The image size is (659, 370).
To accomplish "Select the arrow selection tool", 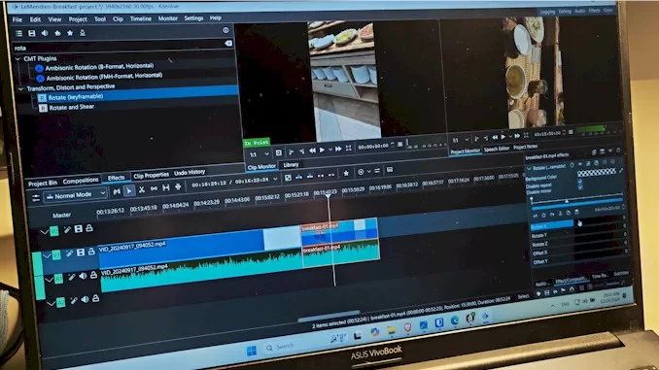I will coord(129,191).
